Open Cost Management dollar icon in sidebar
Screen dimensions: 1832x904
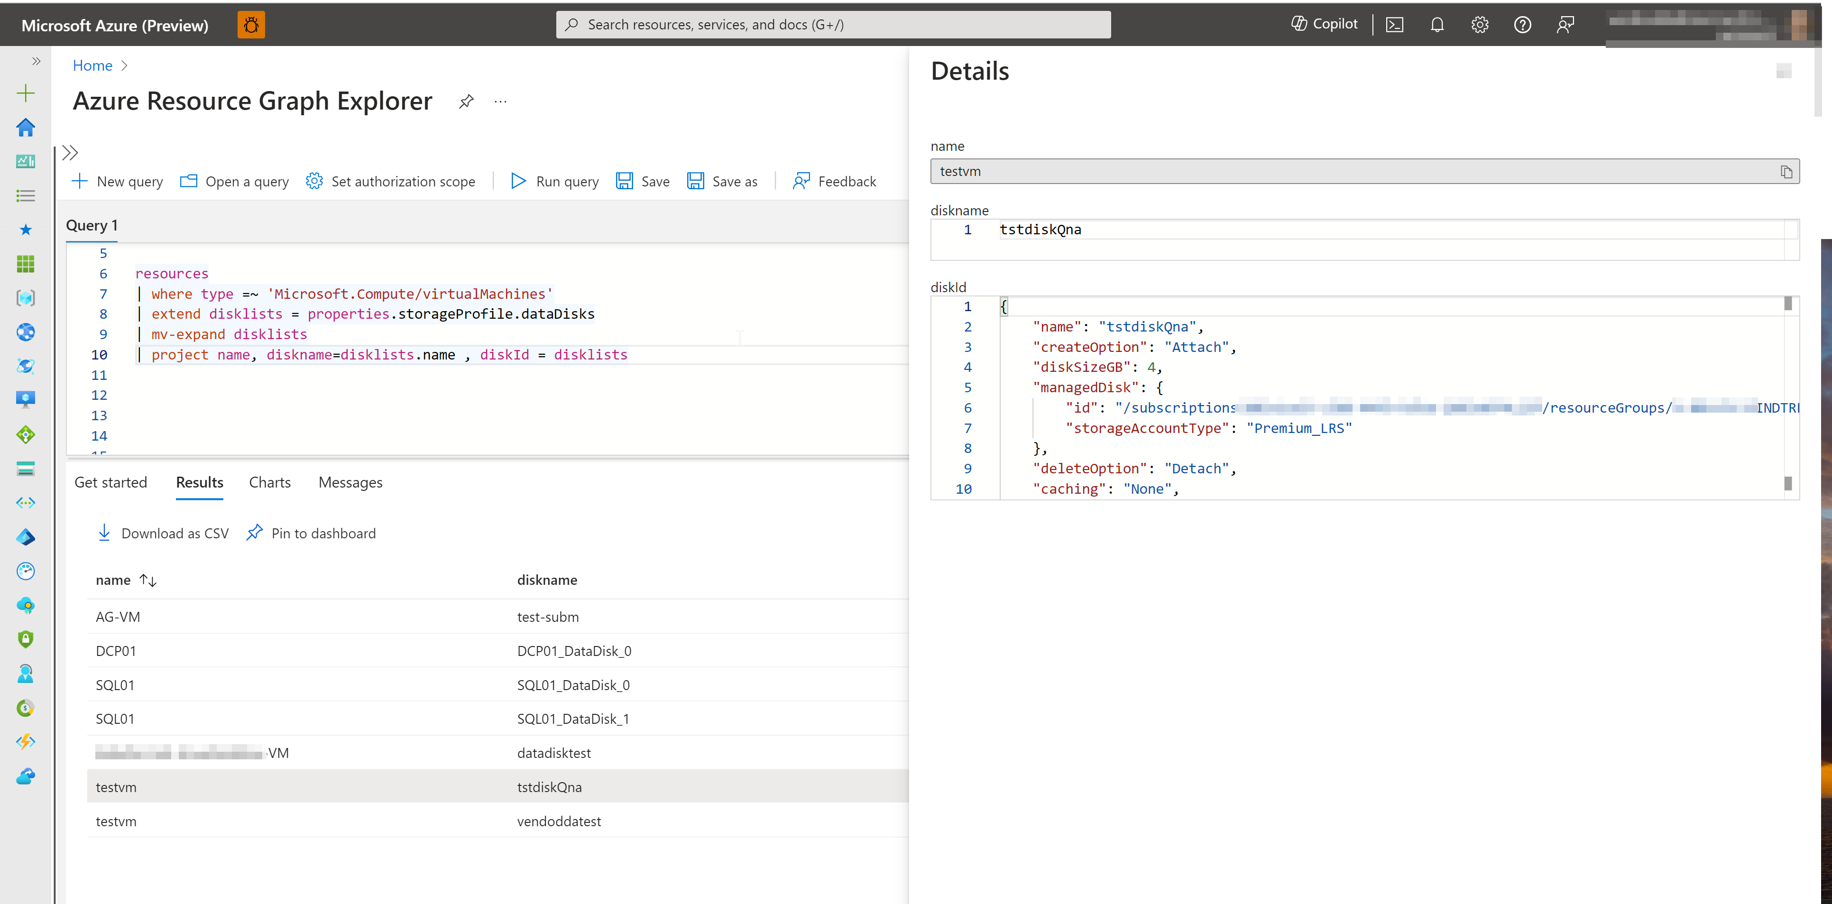(x=26, y=708)
